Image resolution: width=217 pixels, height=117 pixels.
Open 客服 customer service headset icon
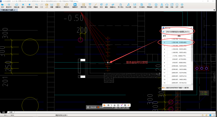point(167,5)
